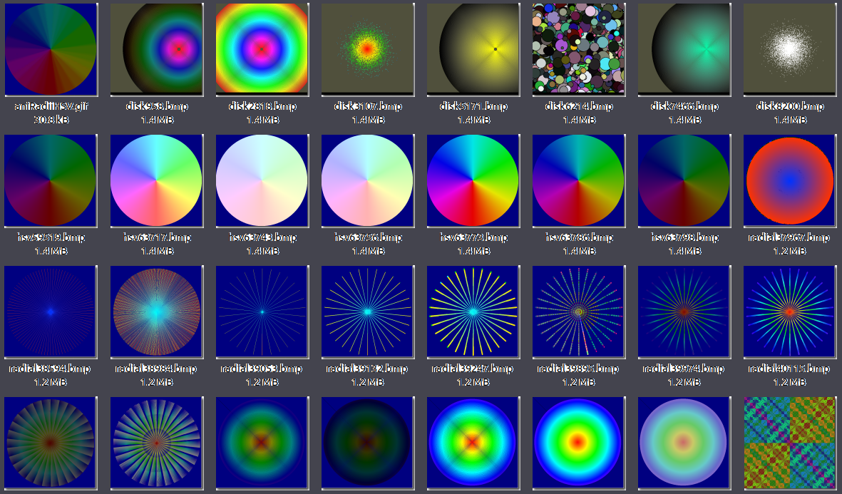Select the disk958.bmp thumbnail
This screenshot has height=494, width=842.
tap(155, 49)
